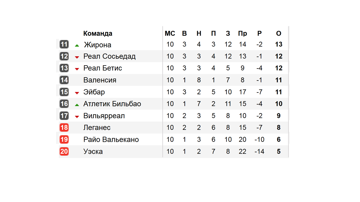Viewport: 360px width, 202px height.
Task: Click Жирона's points value 13
Action: (x=279, y=44)
